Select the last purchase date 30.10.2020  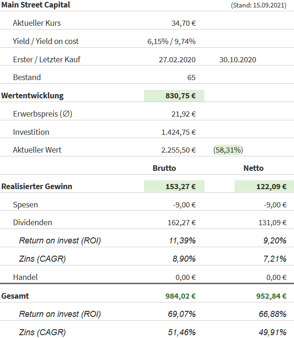(x=237, y=59)
